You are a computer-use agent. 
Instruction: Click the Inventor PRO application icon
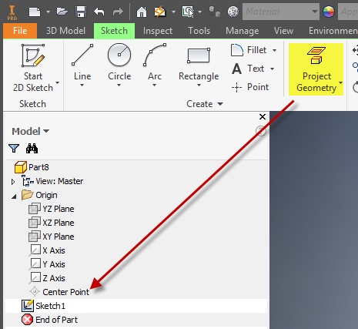12,12
